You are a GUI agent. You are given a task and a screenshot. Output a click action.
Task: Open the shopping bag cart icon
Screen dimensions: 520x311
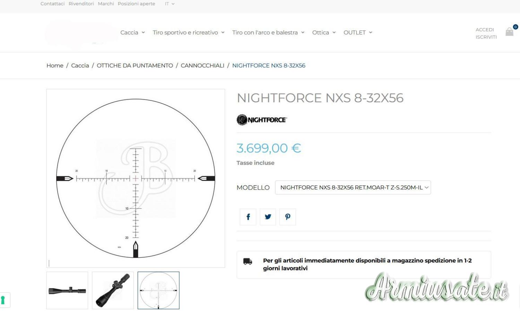click(x=509, y=32)
